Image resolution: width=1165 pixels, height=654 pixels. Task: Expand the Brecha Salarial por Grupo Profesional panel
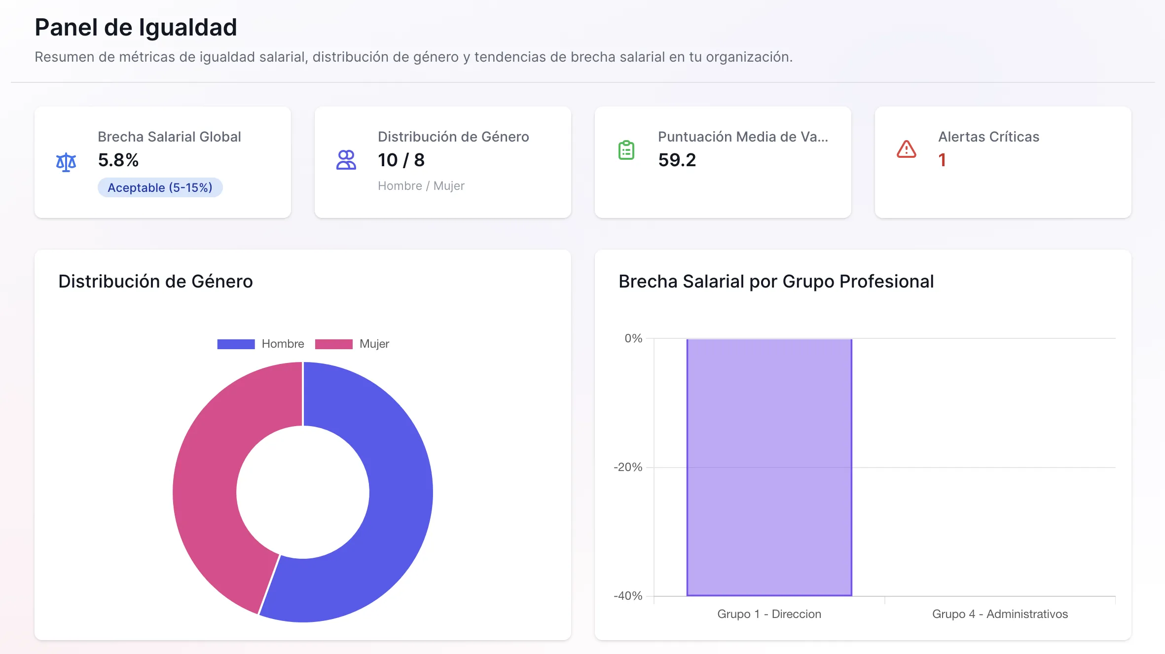tap(776, 281)
